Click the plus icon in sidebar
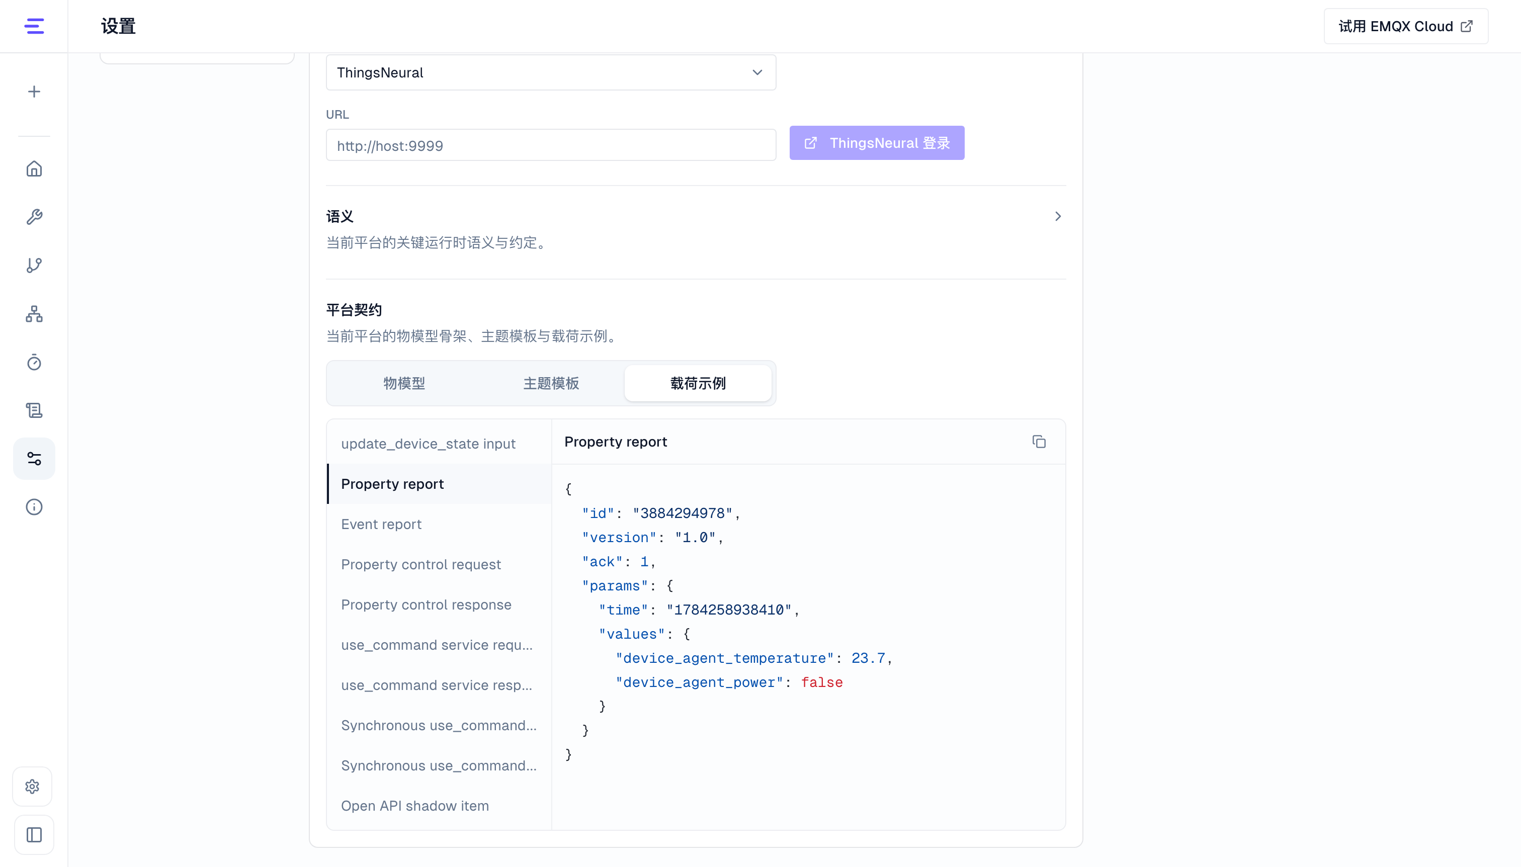Image resolution: width=1521 pixels, height=867 pixels. point(34,92)
